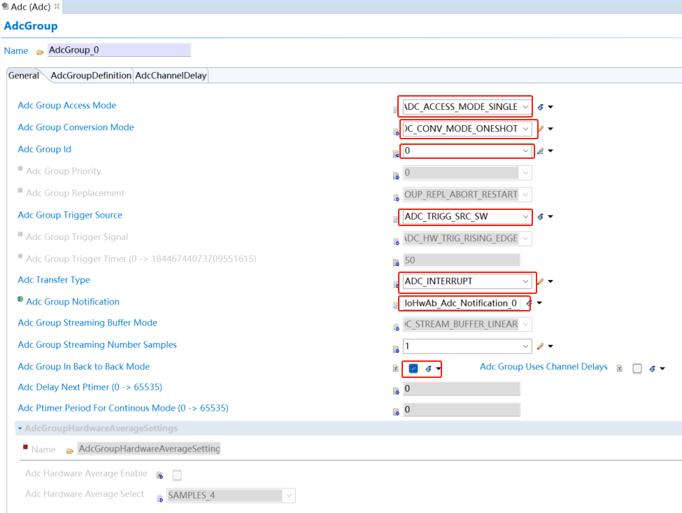Uncheck Adc Group In Back to Back Mode
This screenshot has height=513, width=682.
pos(413,369)
